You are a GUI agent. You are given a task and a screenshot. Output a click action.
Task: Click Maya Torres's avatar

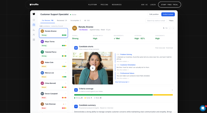tap(42, 41)
